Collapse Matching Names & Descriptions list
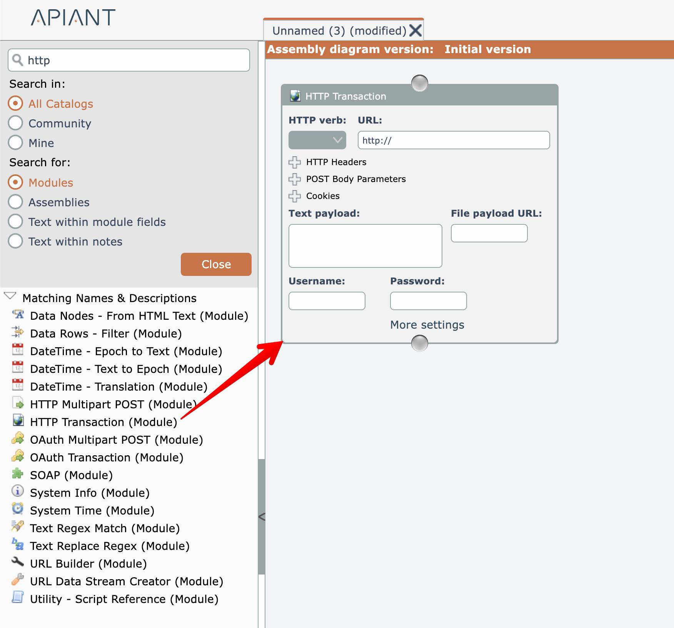674x628 pixels. [10, 297]
